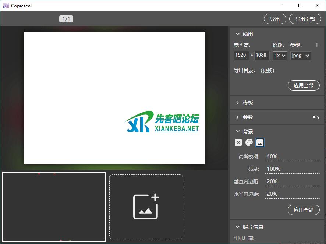Click the 导出 export button
The height and width of the screenshot is (244, 326).
[275, 19]
